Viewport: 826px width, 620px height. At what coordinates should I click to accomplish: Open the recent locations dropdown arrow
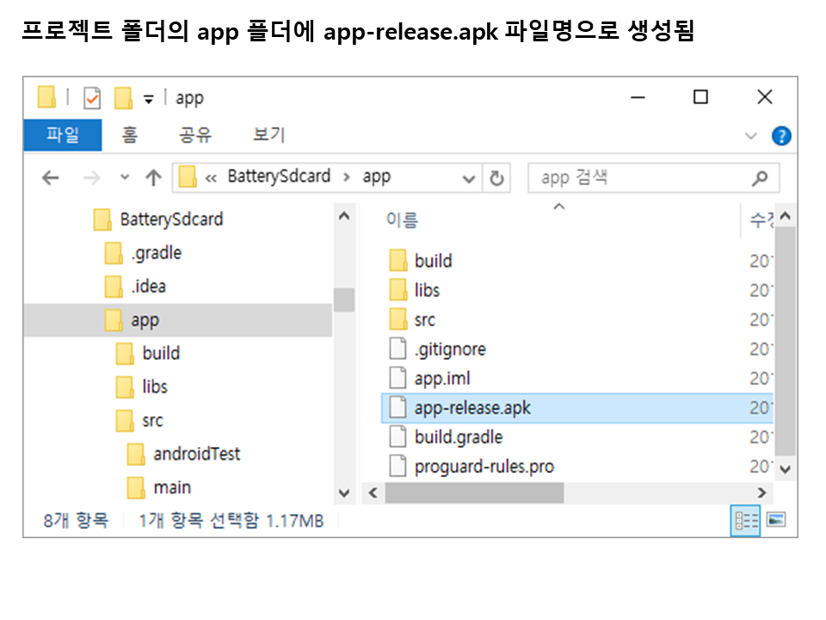tap(125, 178)
